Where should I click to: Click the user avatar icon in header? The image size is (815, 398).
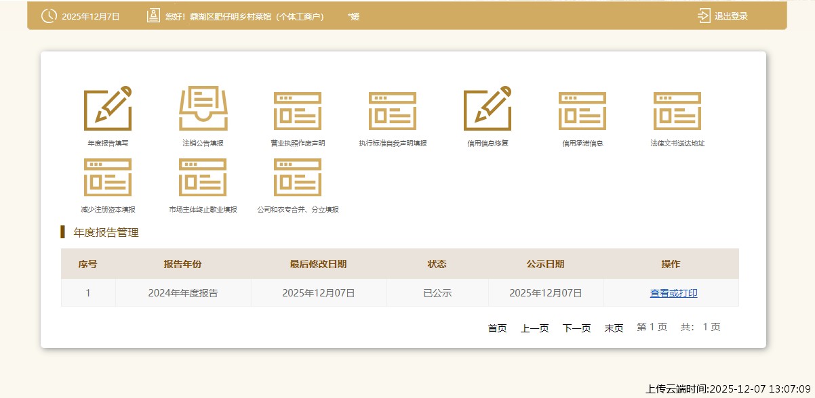pos(153,16)
